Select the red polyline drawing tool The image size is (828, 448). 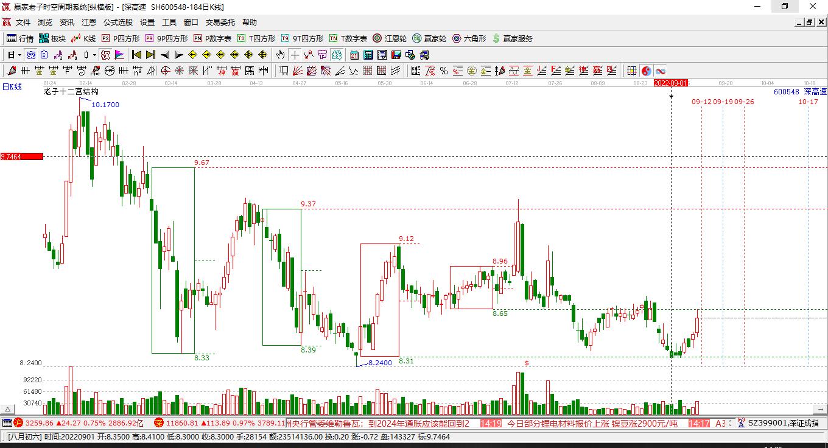click(x=309, y=55)
